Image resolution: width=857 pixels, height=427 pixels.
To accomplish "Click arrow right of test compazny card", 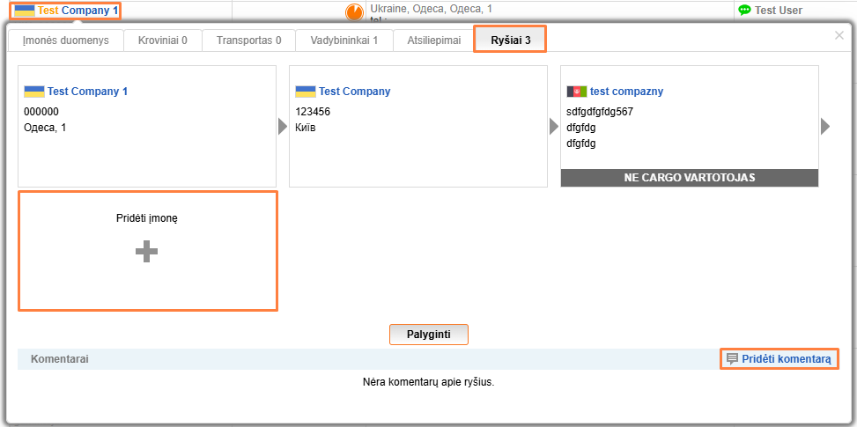I will point(825,127).
